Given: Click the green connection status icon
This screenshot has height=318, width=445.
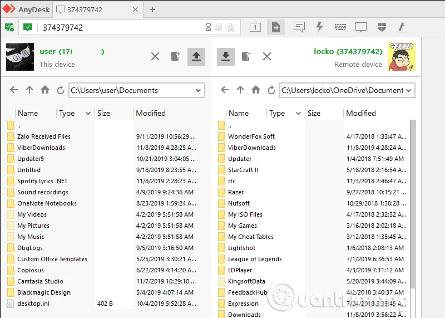Looking at the screenshot, I should [x=9, y=27].
